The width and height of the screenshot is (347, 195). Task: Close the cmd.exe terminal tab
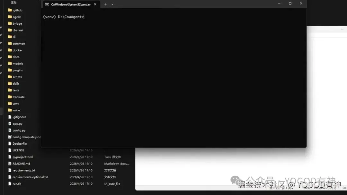click(95, 4)
